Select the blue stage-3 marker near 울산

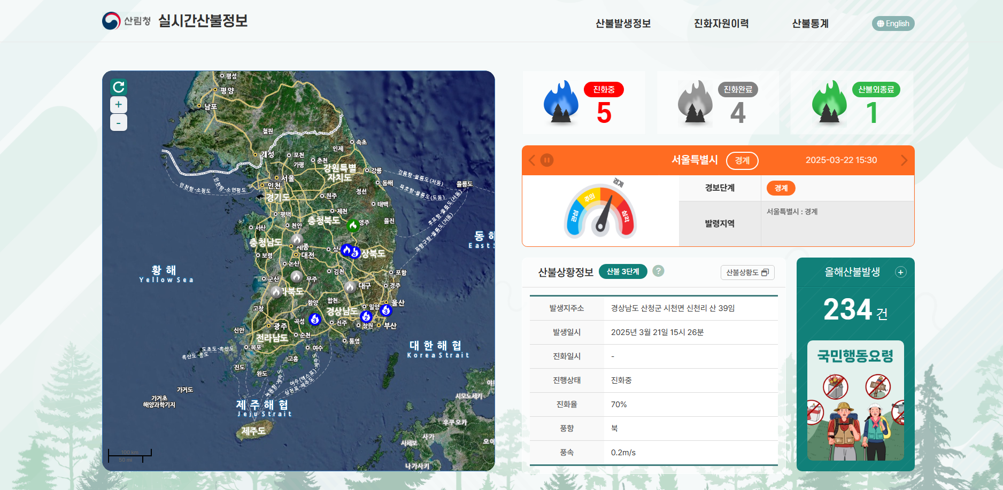[x=386, y=310]
